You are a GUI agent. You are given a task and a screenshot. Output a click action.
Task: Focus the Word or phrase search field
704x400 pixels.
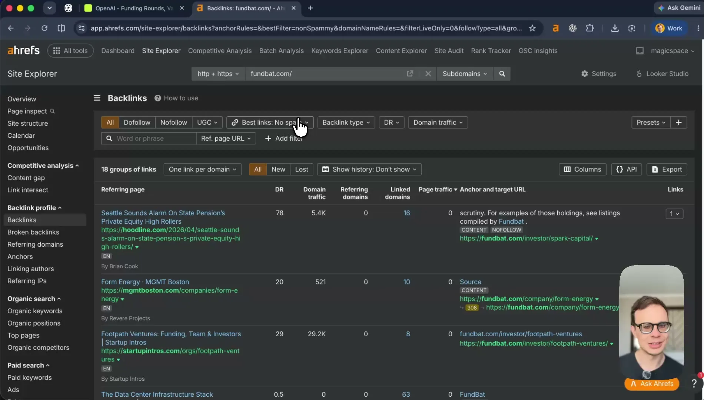point(149,139)
